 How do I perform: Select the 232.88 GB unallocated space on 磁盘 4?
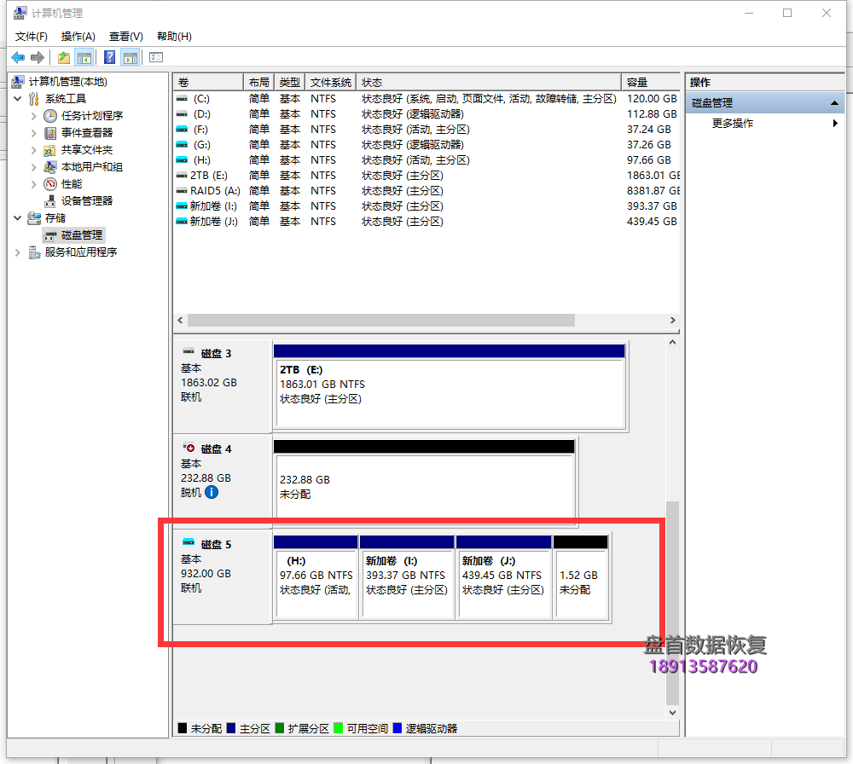(424, 484)
